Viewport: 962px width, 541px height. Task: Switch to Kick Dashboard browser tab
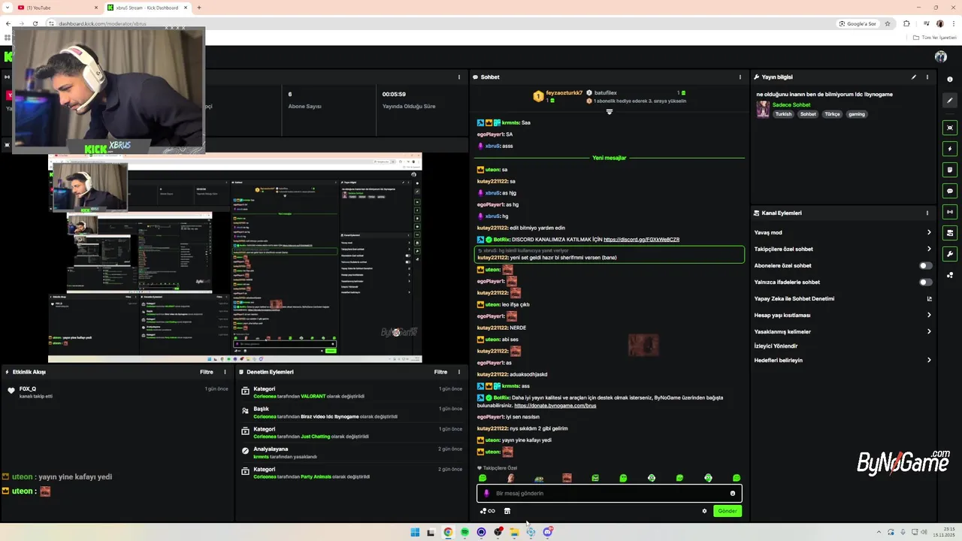[x=147, y=8]
